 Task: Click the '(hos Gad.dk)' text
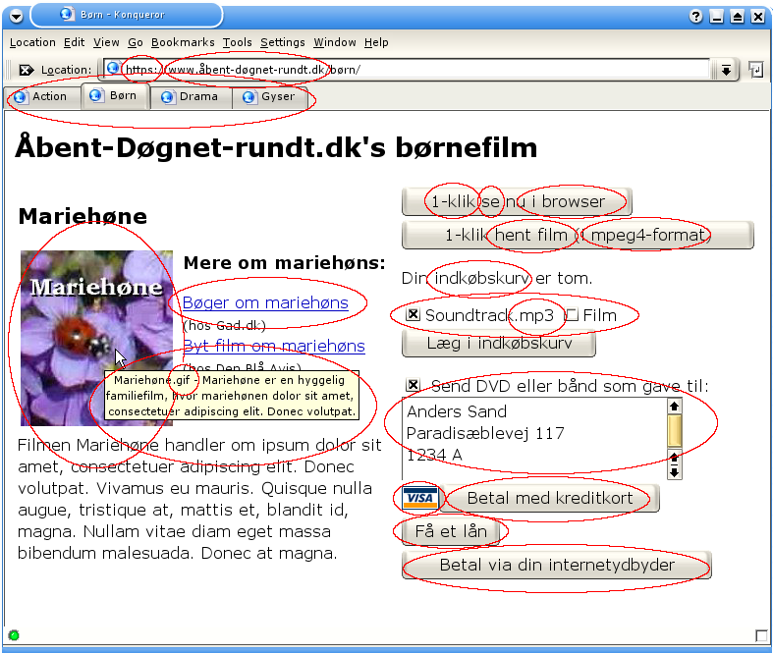point(224,325)
